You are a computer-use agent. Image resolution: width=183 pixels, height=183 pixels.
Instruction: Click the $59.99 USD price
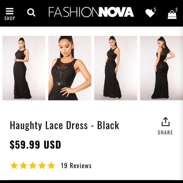35,145
